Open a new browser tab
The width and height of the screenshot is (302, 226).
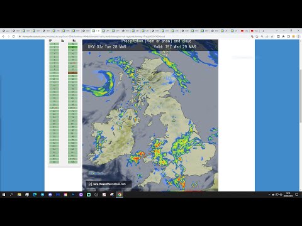pos(263,31)
